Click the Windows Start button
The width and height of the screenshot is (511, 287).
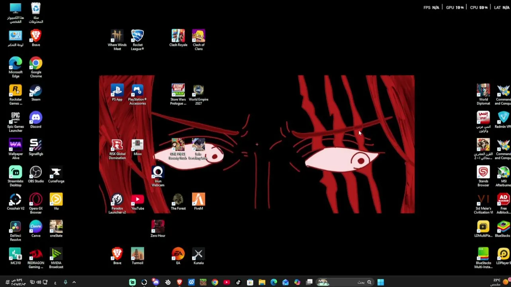coord(380,282)
